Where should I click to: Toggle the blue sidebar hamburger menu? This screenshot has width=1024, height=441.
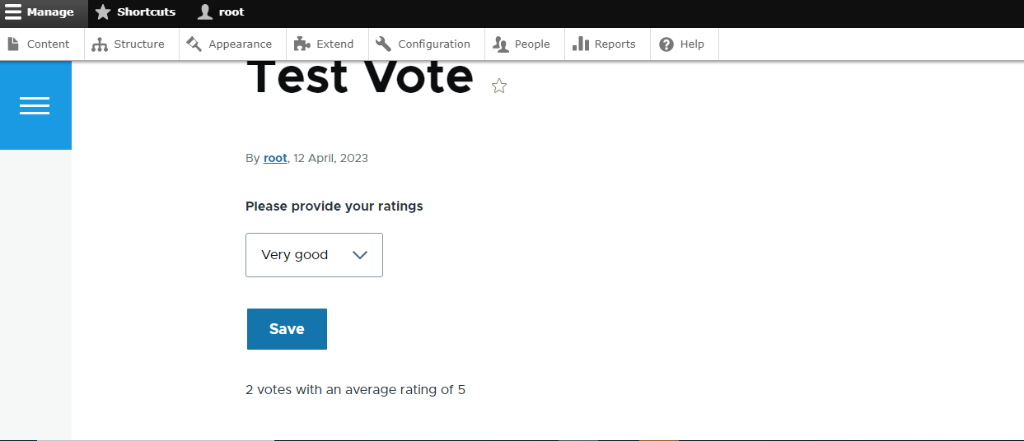(35, 105)
